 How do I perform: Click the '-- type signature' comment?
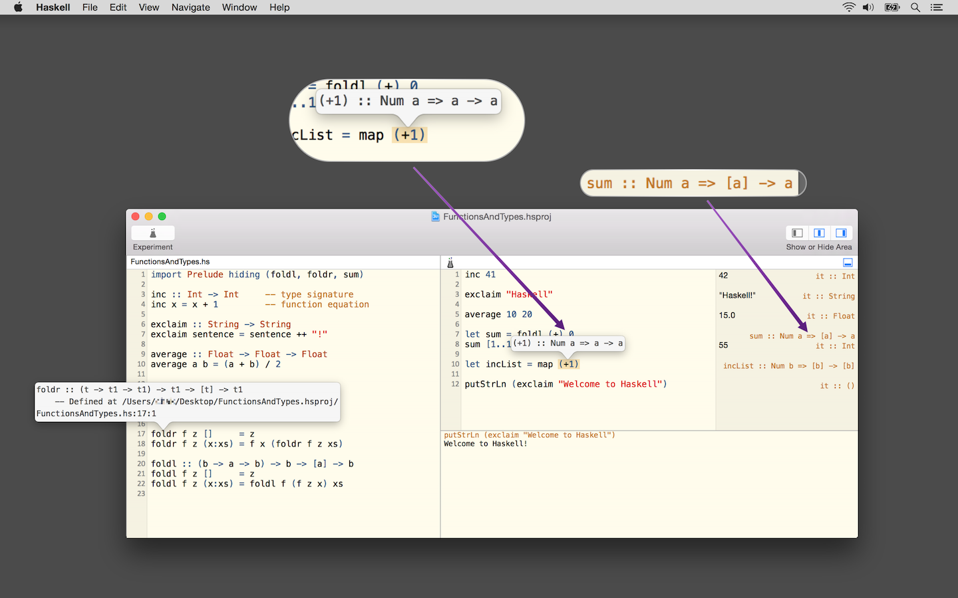pyautogui.click(x=309, y=294)
